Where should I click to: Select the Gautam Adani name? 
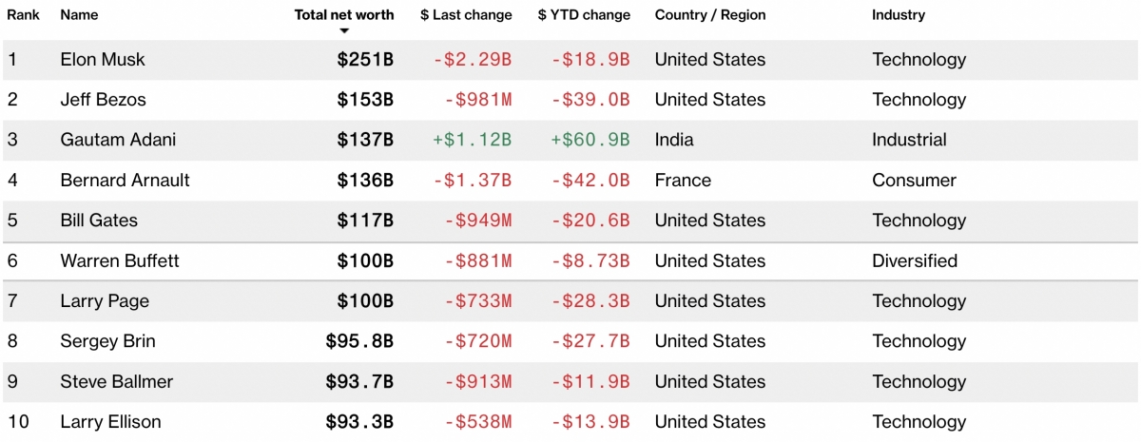(118, 140)
